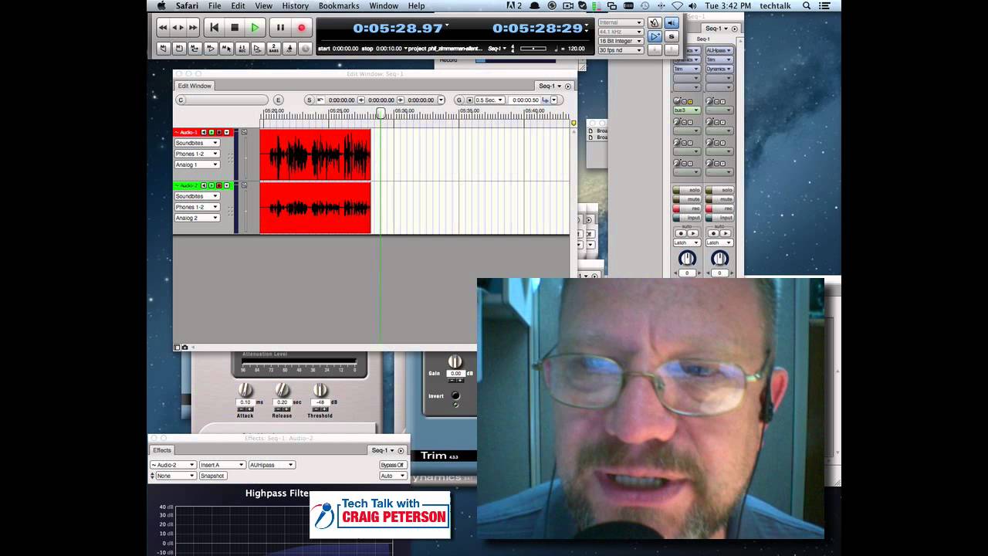Open the 0.5 Sec. grid unit dropdown
988x556 pixels.
pyautogui.click(x=489, y=100)
